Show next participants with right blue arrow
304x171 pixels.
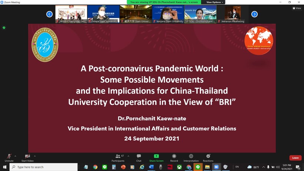254,14
